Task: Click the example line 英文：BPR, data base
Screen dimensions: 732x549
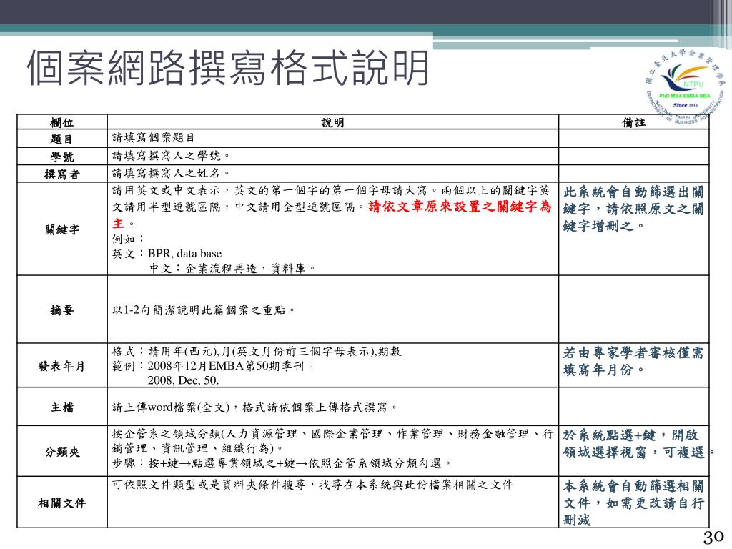Action: tap(167, 254)
